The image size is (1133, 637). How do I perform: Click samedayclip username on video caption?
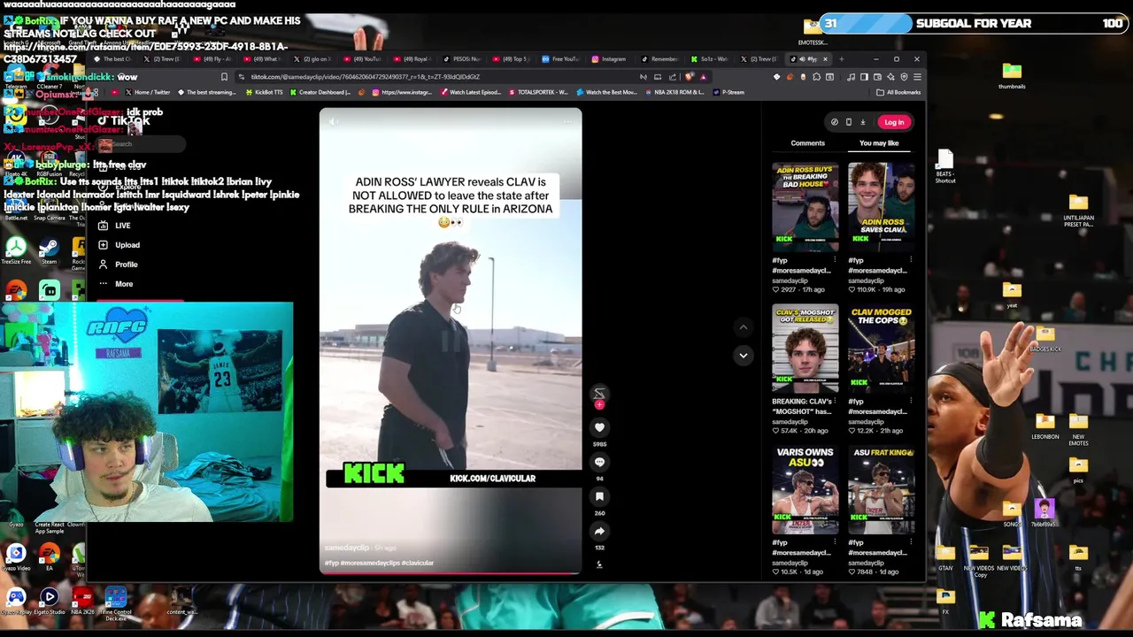tap(347, 548)
